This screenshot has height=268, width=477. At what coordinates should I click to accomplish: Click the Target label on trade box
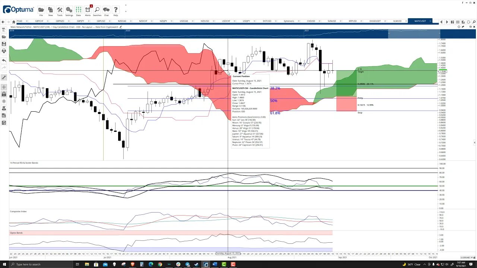pyautogui.click(x=360, y=71)
